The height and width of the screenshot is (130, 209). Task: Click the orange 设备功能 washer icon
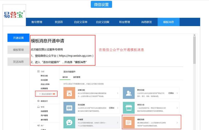[69, 93]
